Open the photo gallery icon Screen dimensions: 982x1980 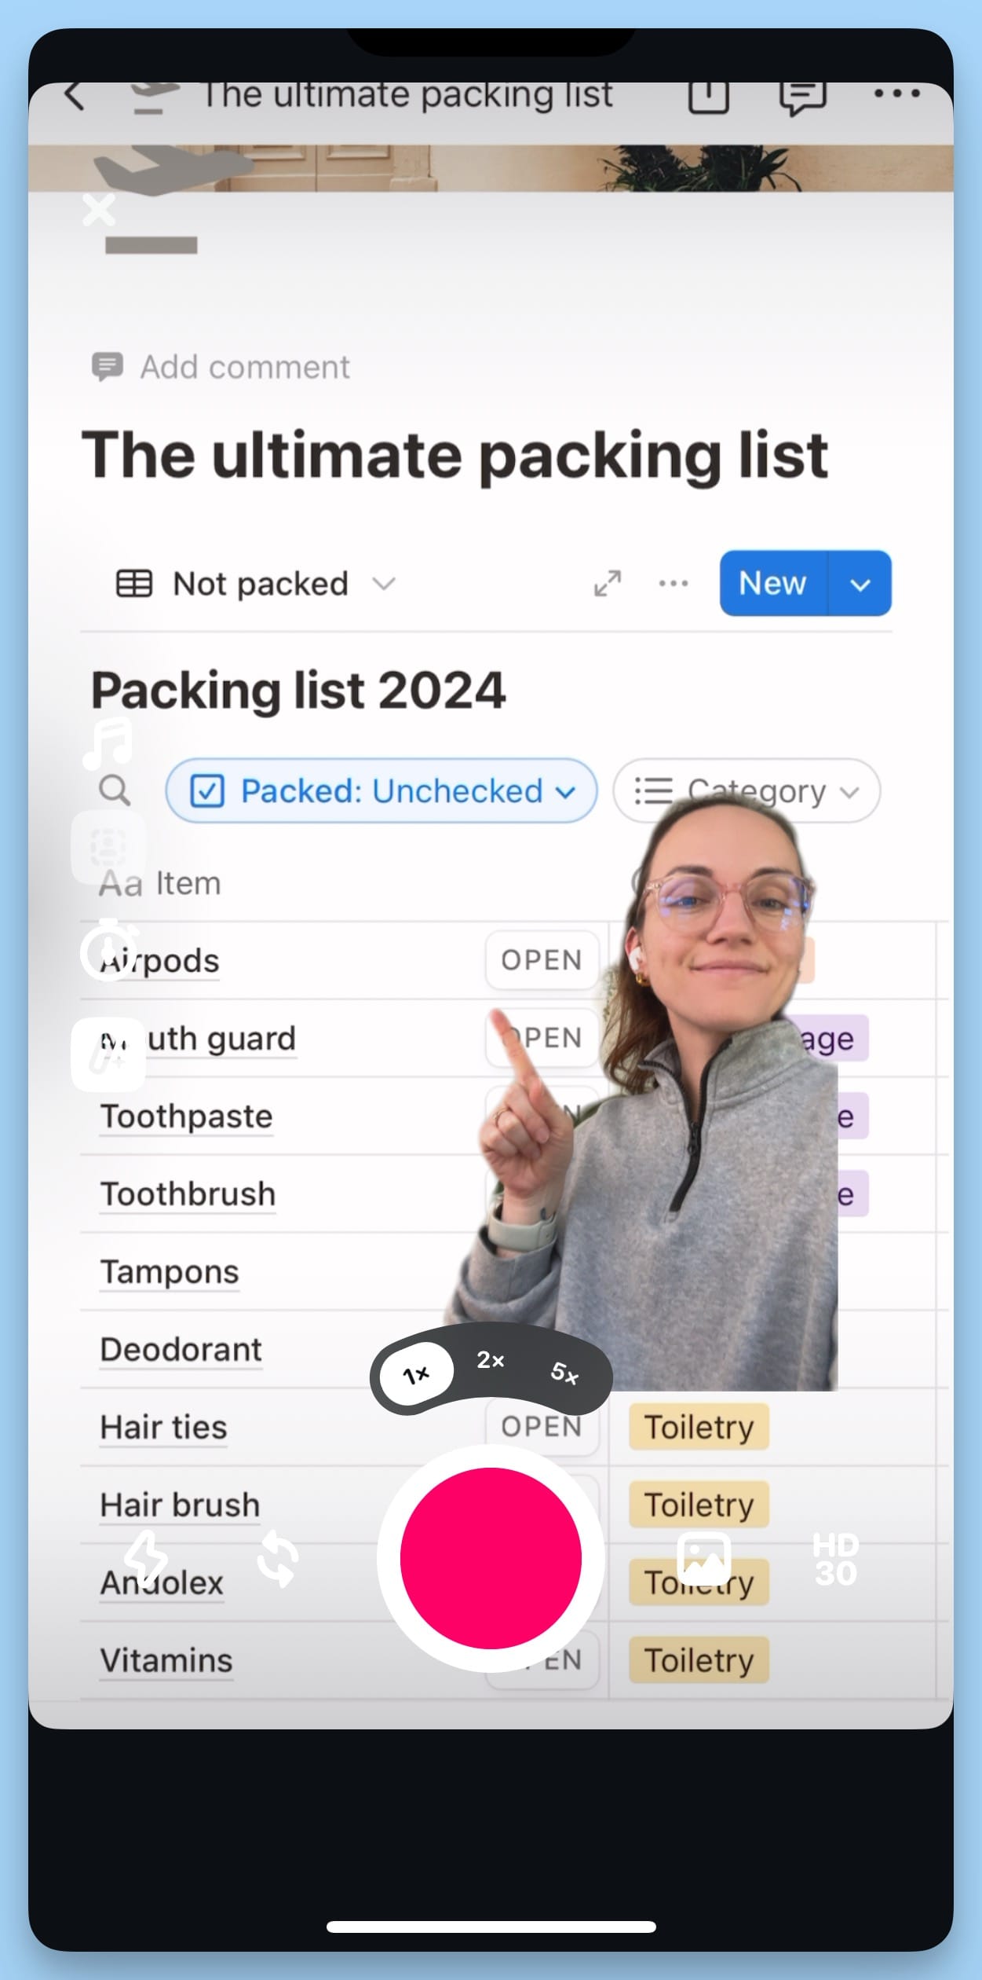[704, 1559]
